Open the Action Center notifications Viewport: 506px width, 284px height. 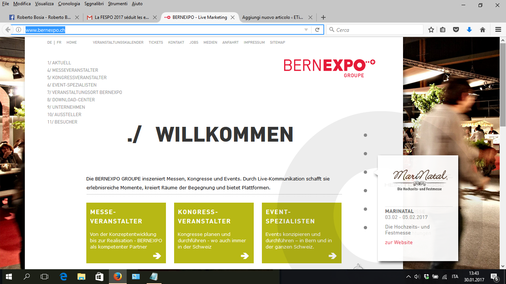[494, 277]
